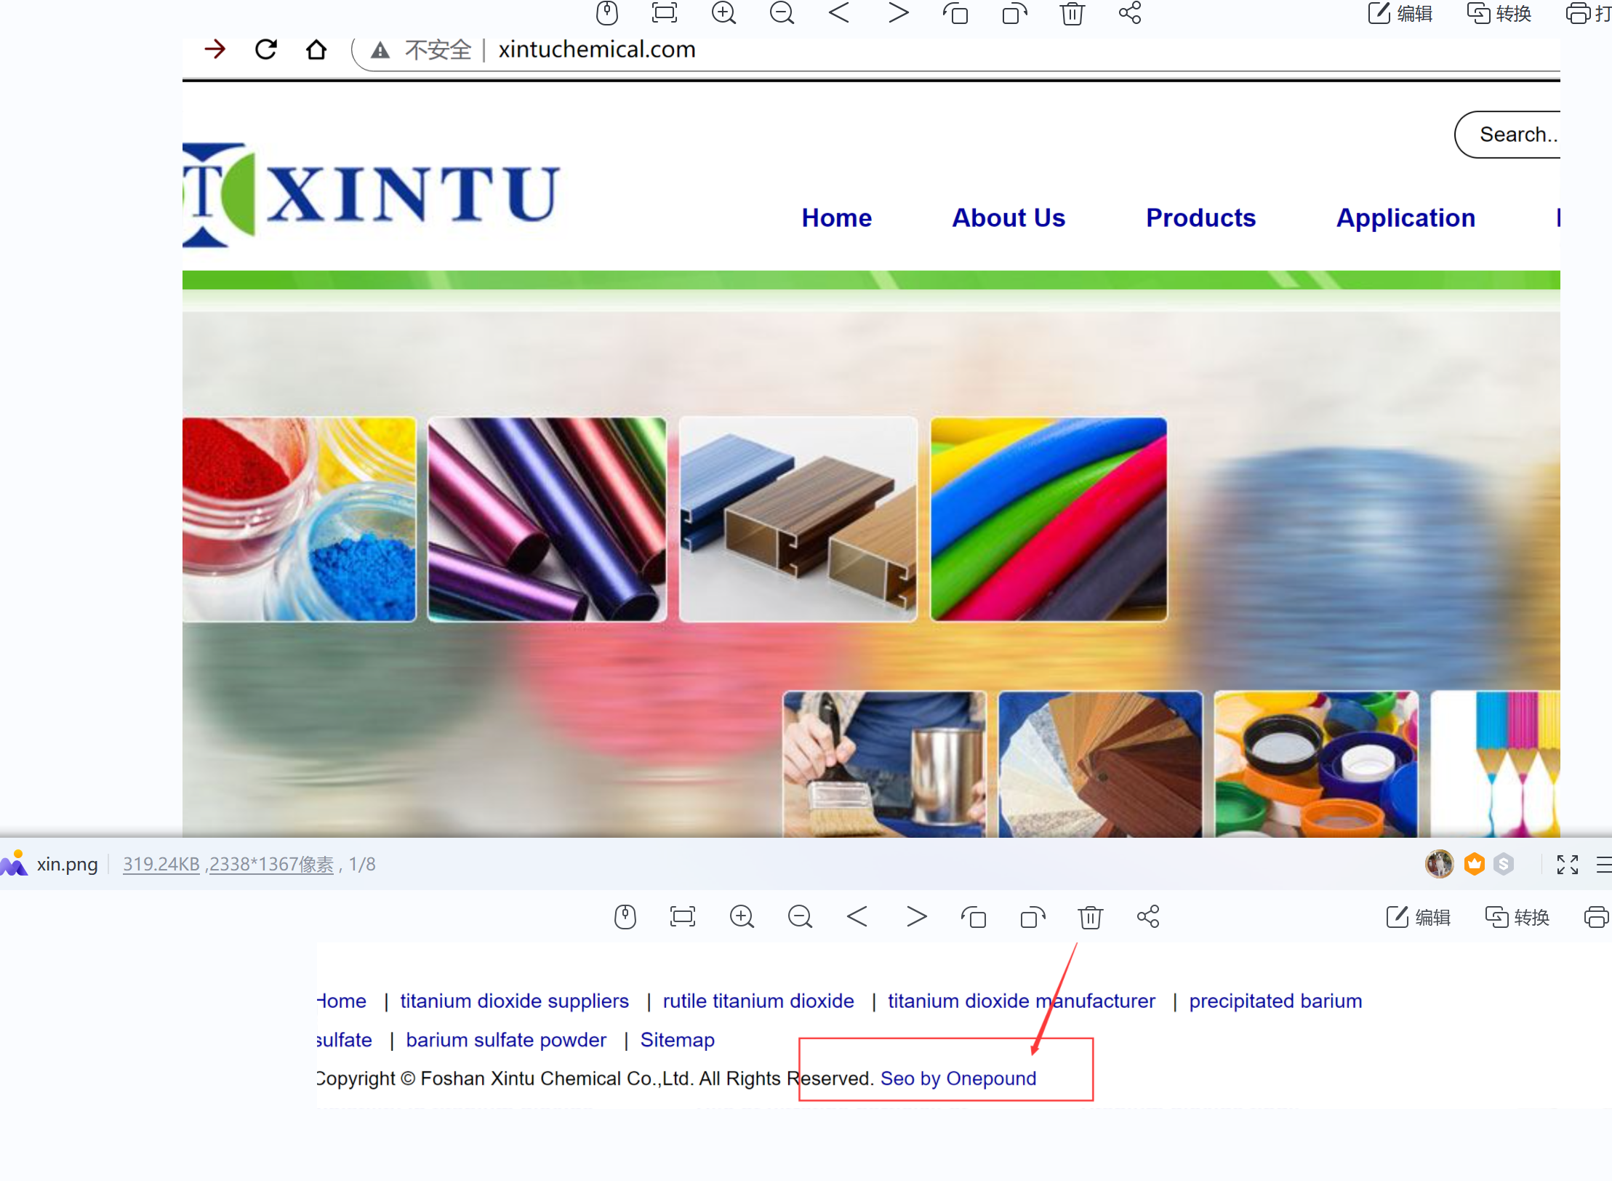Show the previous image via lower toolbar arrow
This screenshot has width=1612, height=1181.
click(x=858, y=916)
